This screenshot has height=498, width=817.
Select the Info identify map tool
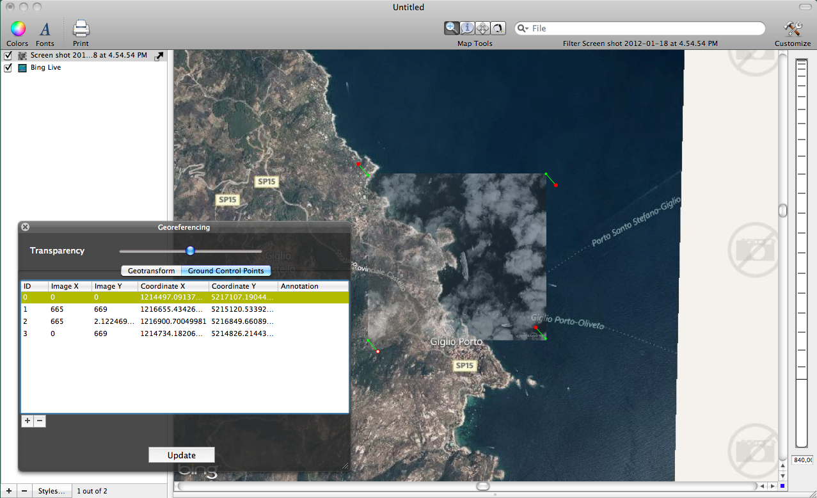pos(468,28)
